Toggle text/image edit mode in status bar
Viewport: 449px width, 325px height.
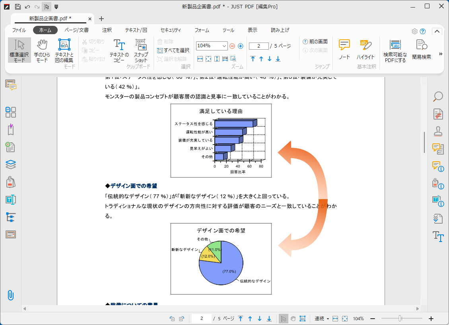[302, 319]
